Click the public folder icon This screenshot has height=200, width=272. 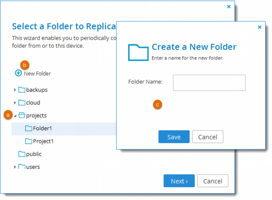pyautogui.click(x=22, y=154)
